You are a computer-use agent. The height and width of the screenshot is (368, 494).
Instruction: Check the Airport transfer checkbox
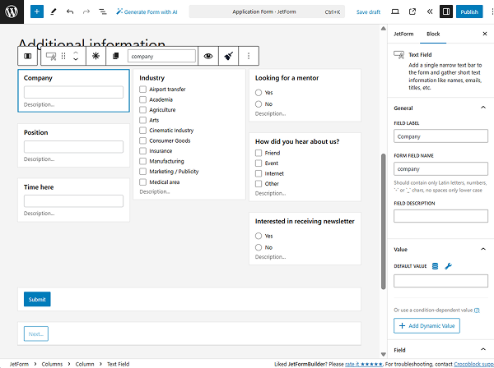point(142,90)
